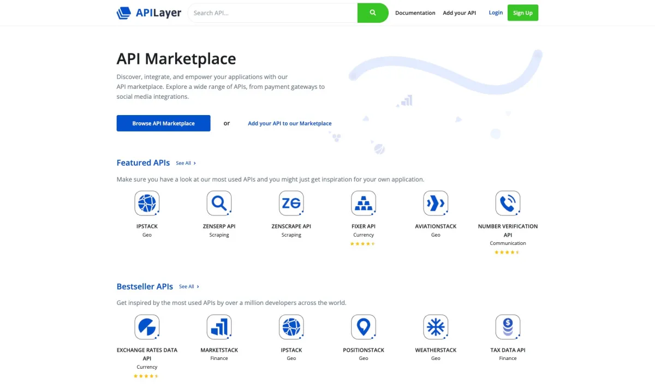This screenshot has width=655, height=390.
Task: Open the IPSTACK icon under Featured APIs
Action: point(147,203)
